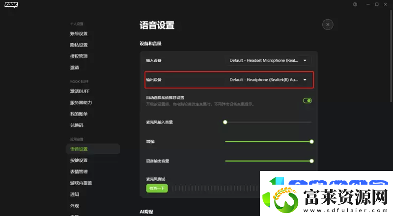Click the 增强 slider handle

311,142
